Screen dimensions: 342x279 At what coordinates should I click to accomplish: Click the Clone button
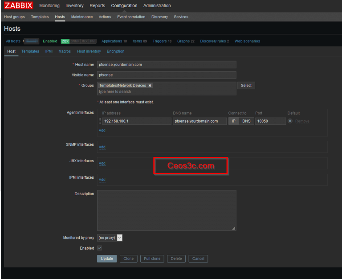pyautogui.click(x=128, y=258)
